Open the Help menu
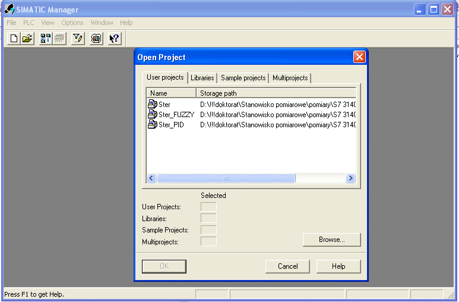 (x=126, y=23)
